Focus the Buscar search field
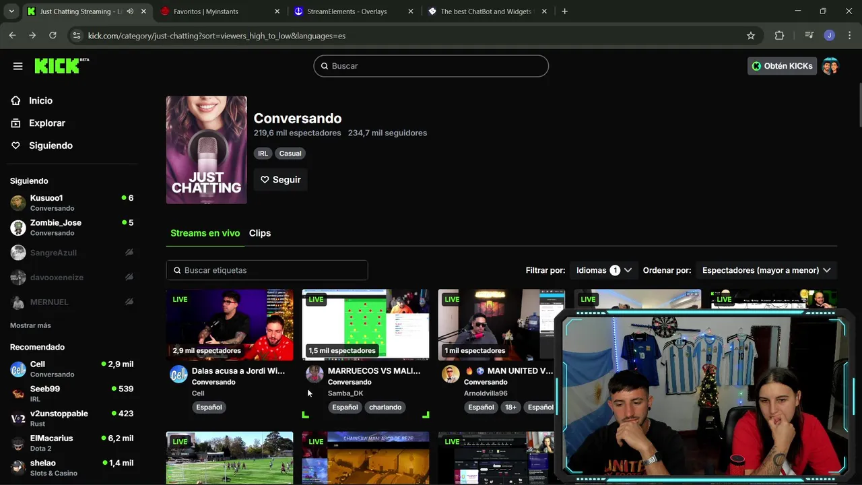This screenshot has height=485, width=862. coord(431,66)
